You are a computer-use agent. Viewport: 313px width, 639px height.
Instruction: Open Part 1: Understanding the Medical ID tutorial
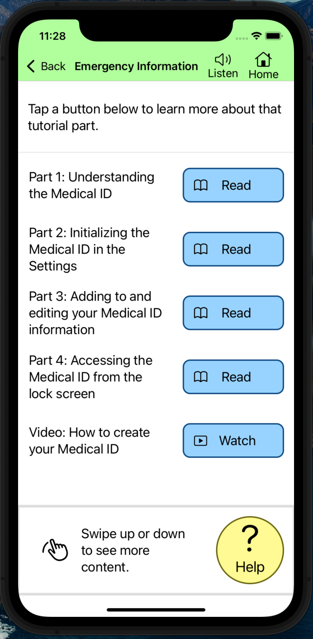click(x=233, y=185)
